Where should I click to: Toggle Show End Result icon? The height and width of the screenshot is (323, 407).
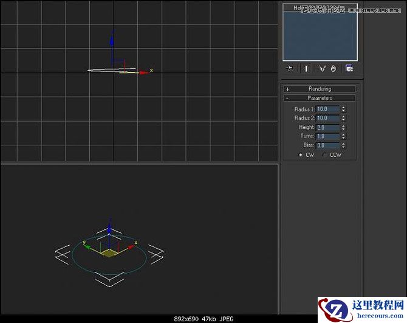pos(306,69)
